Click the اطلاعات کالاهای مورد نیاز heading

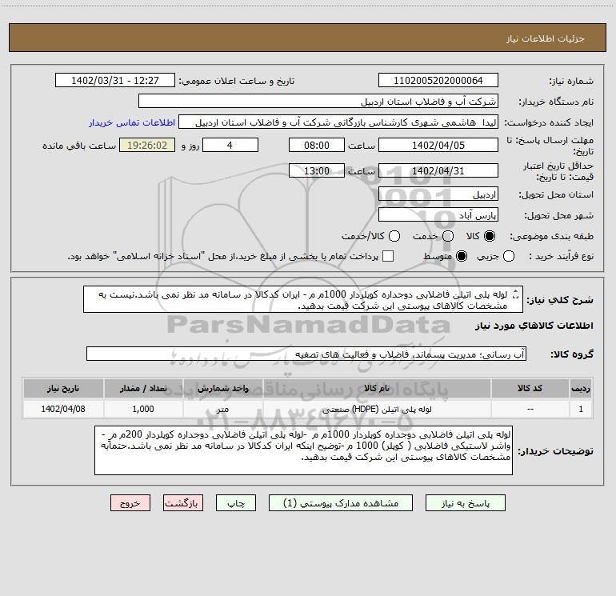(534, 326)
